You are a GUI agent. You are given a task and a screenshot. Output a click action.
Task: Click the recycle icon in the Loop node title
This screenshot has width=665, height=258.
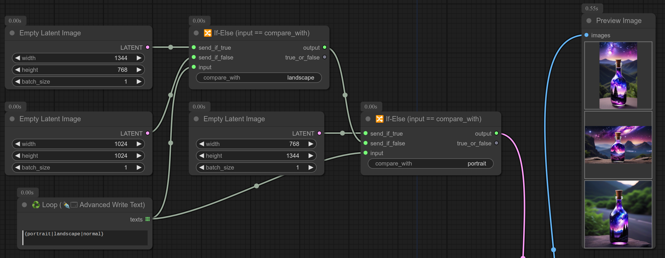36,205
